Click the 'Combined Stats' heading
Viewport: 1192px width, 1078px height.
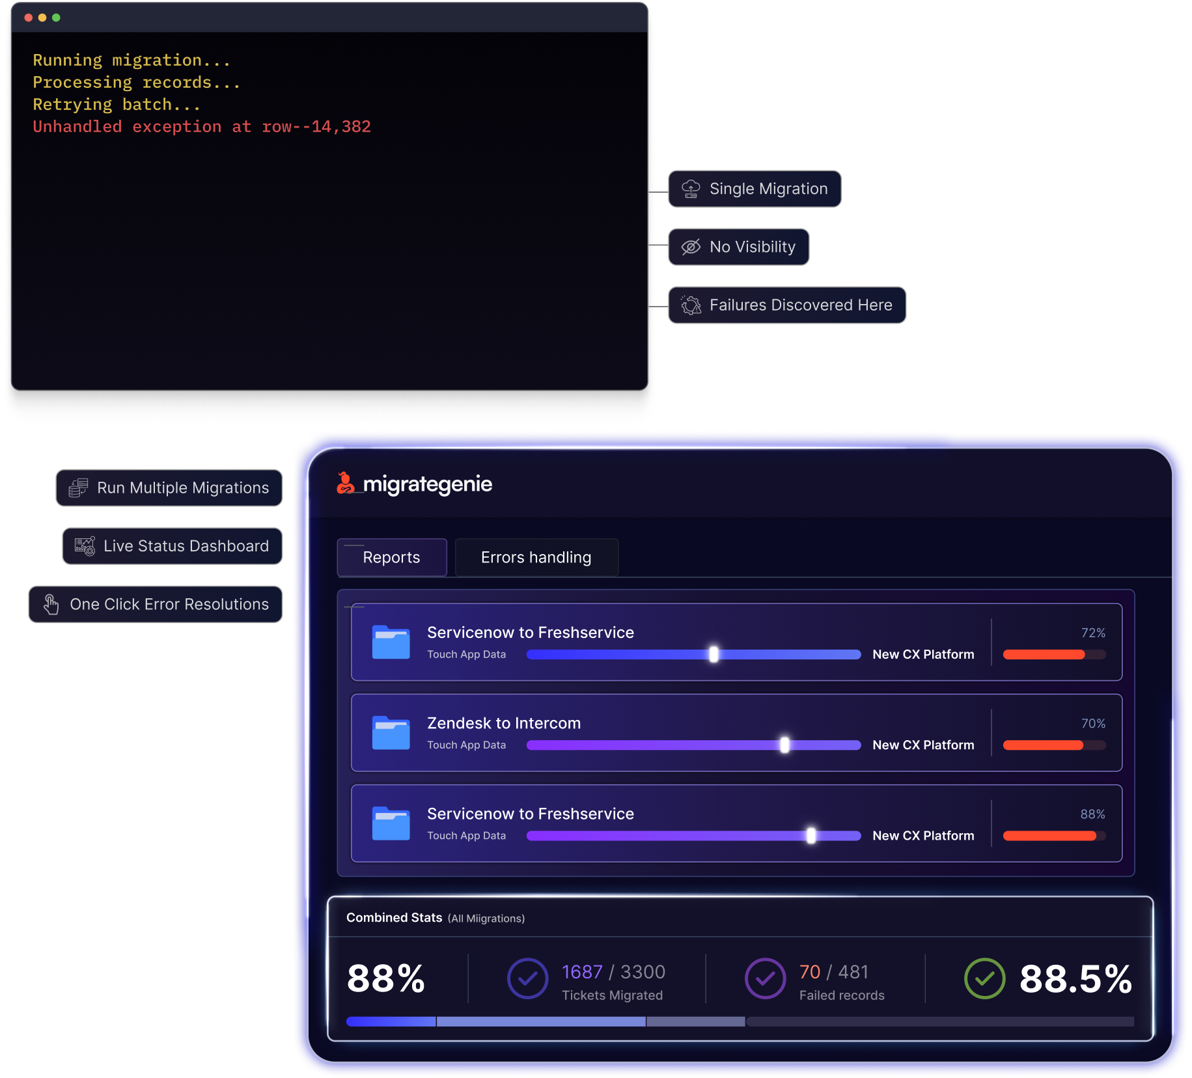(x=394, y=917)
